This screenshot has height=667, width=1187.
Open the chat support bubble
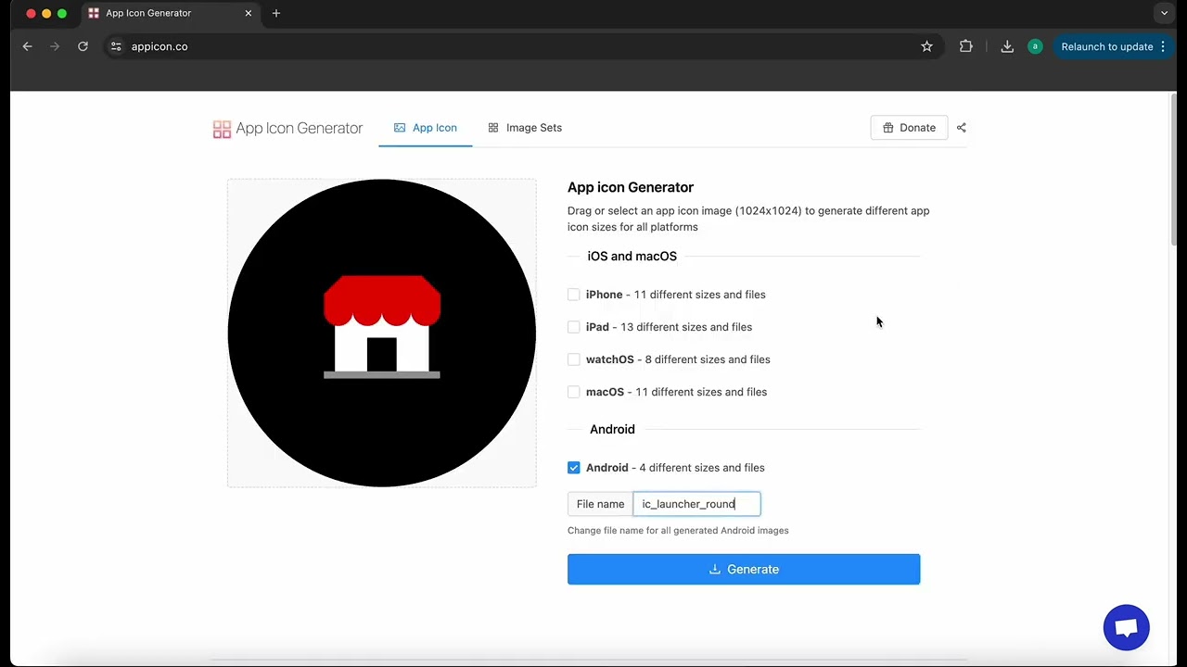(x=1126, y=627)
